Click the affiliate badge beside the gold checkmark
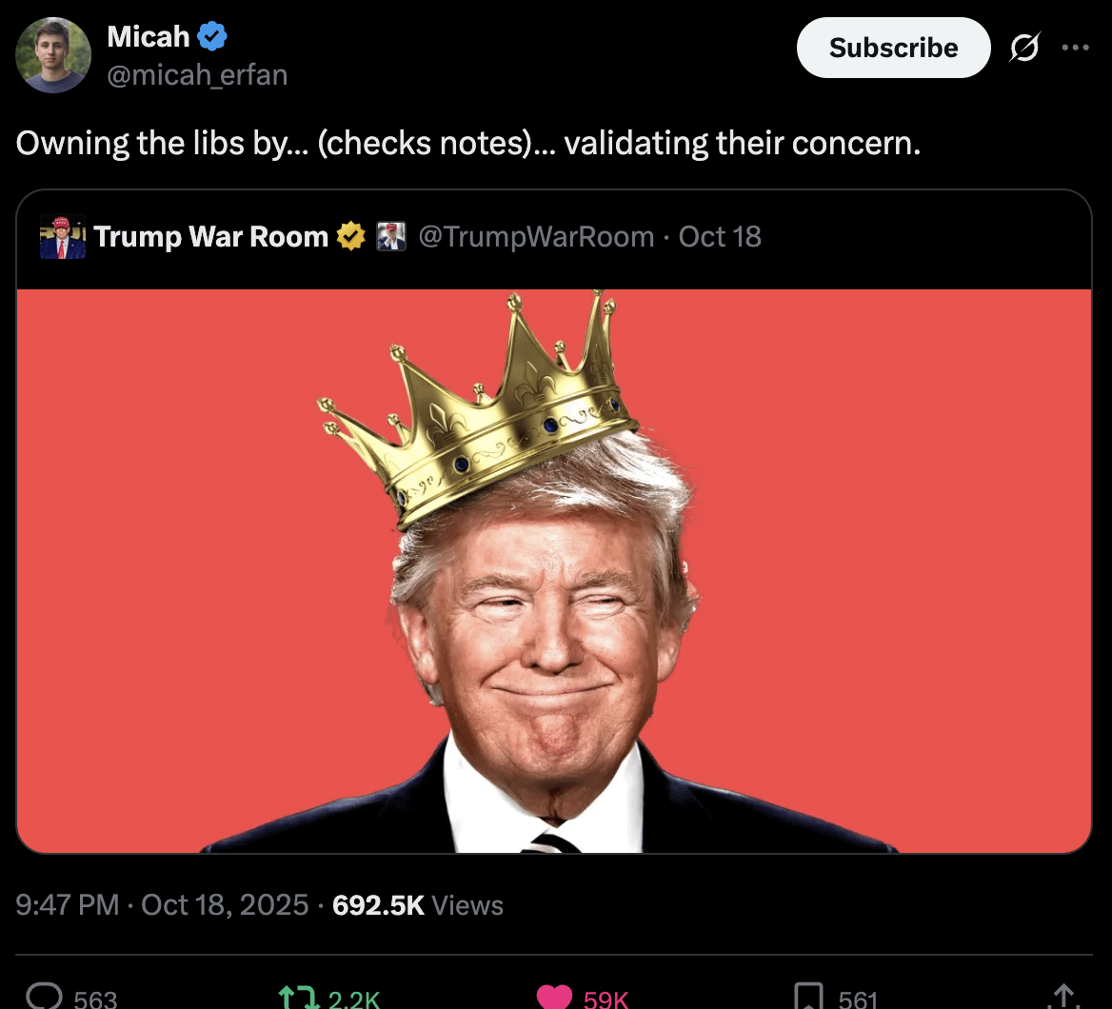Screen dimensions: 1112x1009 (391, 236)
